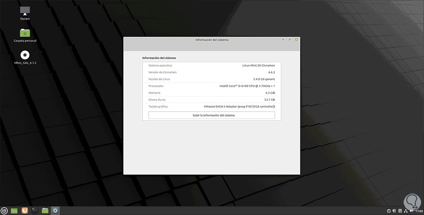Click the Discos duros entry
424x215 pixels.
pyautogui.click(x=211, y=99)
